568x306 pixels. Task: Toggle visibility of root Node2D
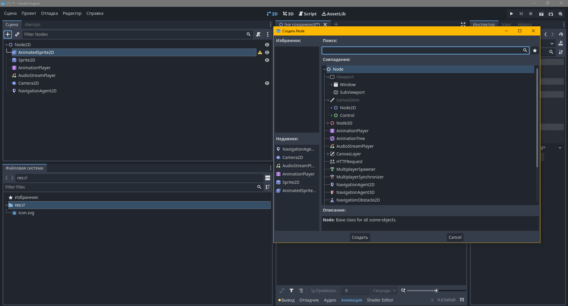pos(267,45)
